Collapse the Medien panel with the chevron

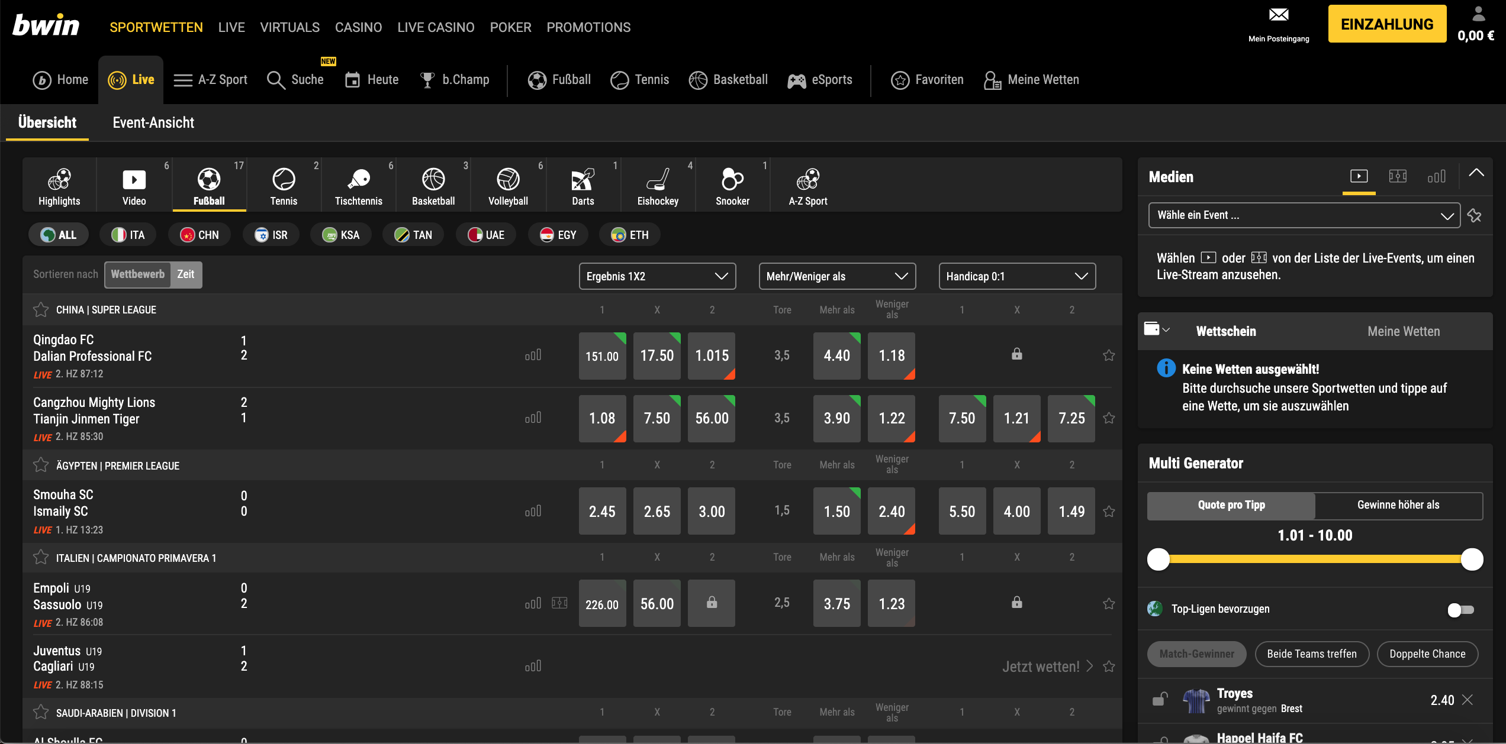[1477, 173]
